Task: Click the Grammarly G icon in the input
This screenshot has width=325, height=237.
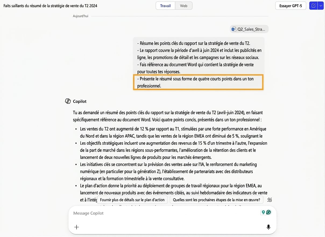Action: pyautogui.click(x=269, y=212)
